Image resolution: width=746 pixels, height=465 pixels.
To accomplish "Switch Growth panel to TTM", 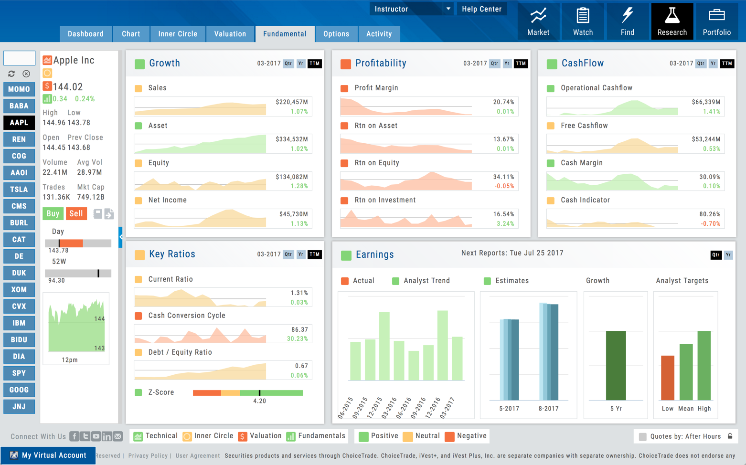I will coord(315,63).
